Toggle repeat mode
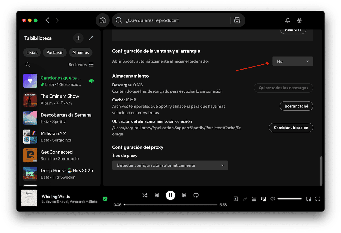 pos(196,195)
